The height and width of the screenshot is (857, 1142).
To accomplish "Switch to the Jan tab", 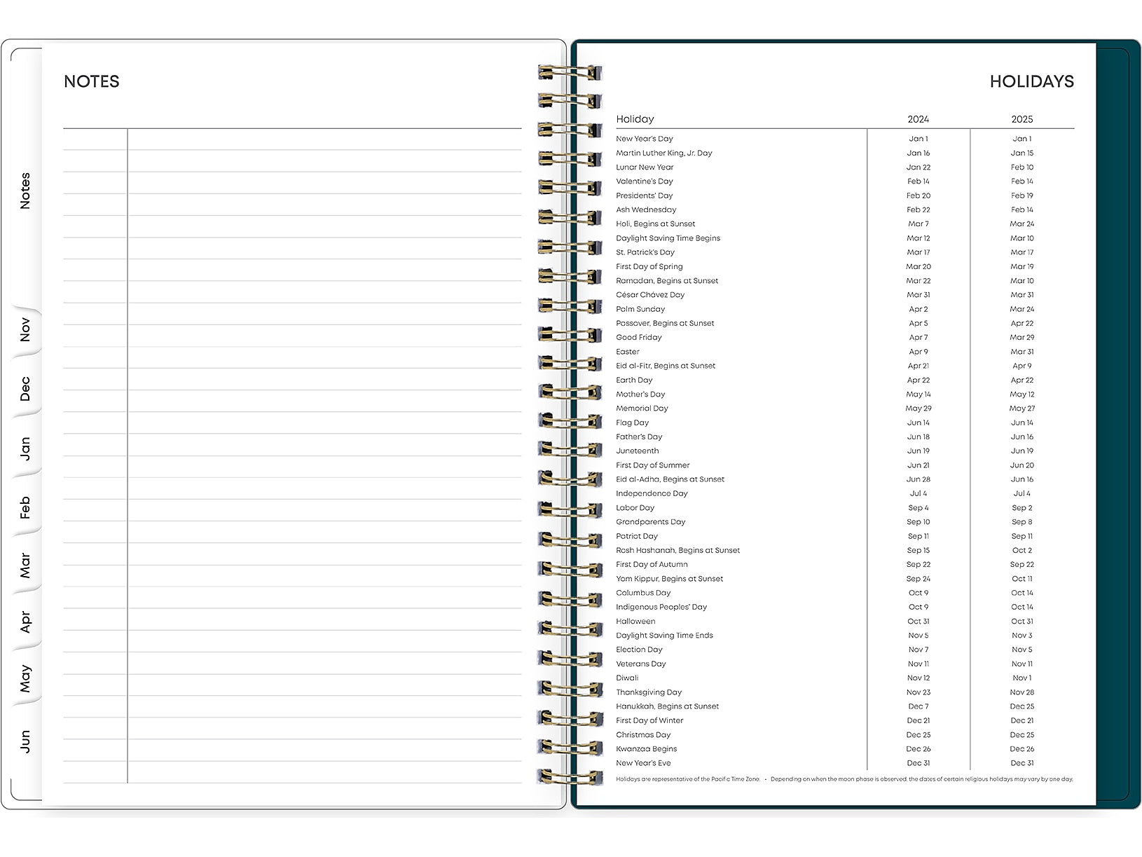I will click(25, 448).
